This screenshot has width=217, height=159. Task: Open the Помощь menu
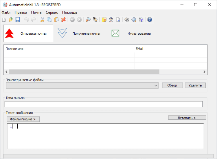pos(70,12)
